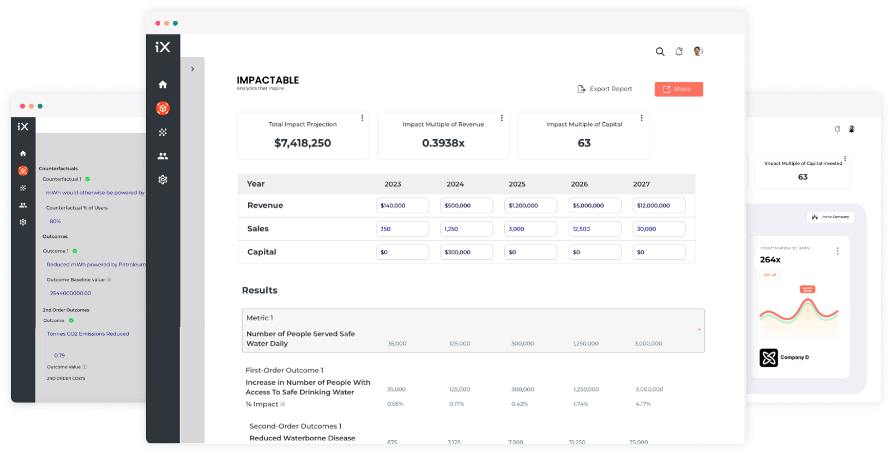The image size is (892, 454).
Task: Edit the 2023 Capital field $0
Action: [x=402, y=252]
